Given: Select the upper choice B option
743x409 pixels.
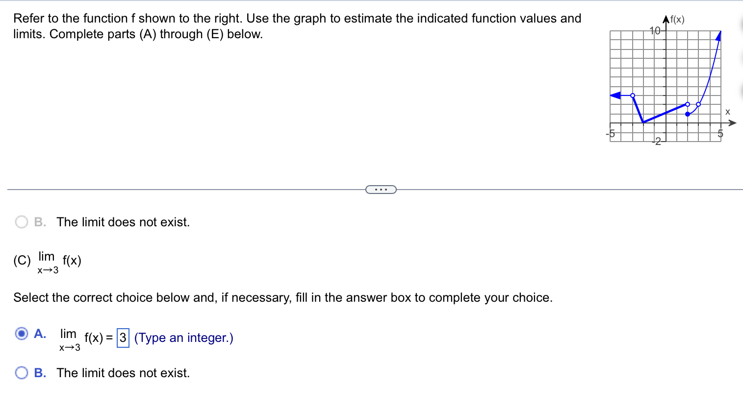Looking at the screenshot, I should [21, 222].
